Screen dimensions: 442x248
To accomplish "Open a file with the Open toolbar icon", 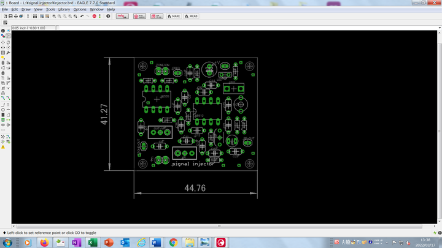I will [x=6, y=17].
